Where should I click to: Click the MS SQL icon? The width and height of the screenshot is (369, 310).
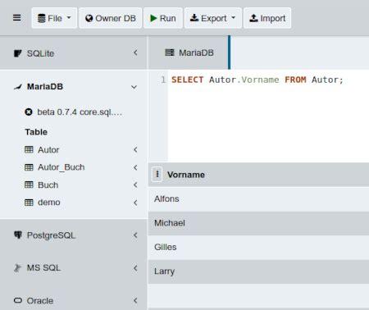(17, 268)
